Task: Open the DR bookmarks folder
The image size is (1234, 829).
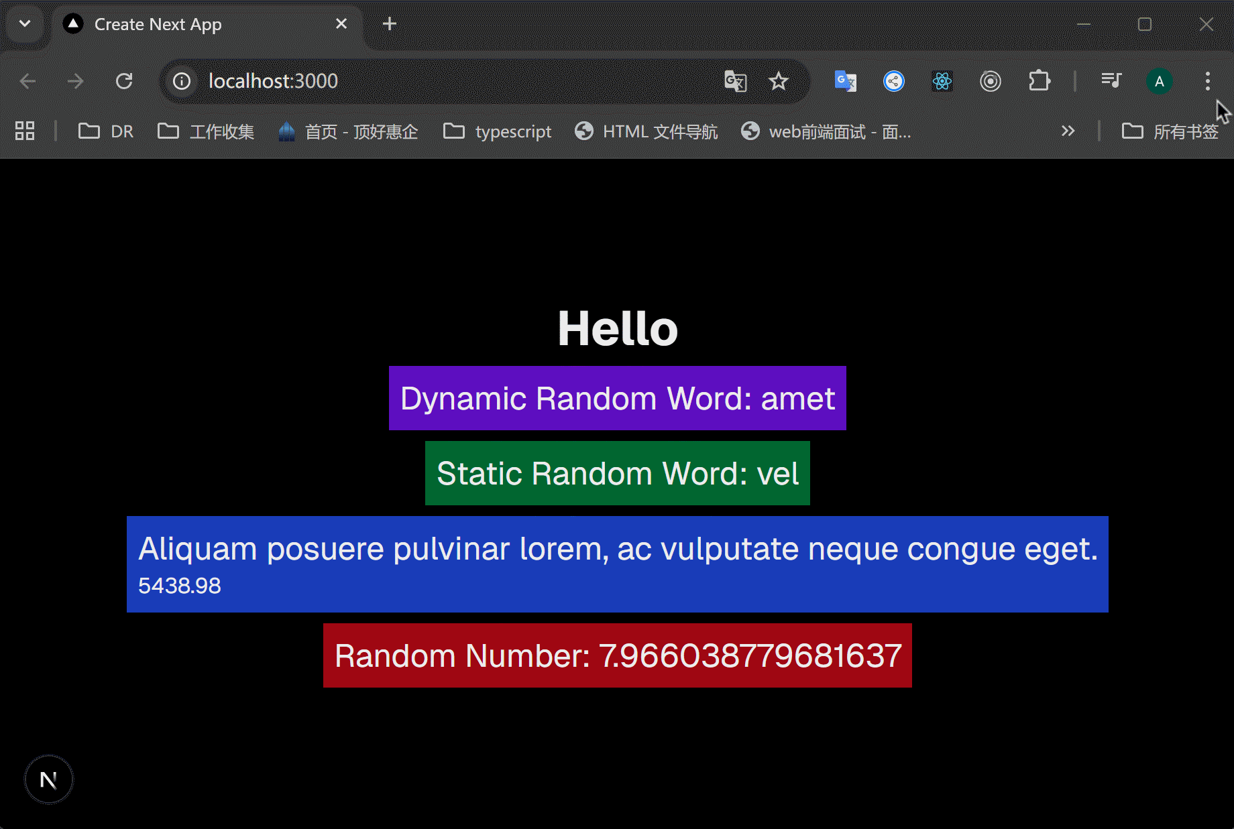Action: (106, 131)
